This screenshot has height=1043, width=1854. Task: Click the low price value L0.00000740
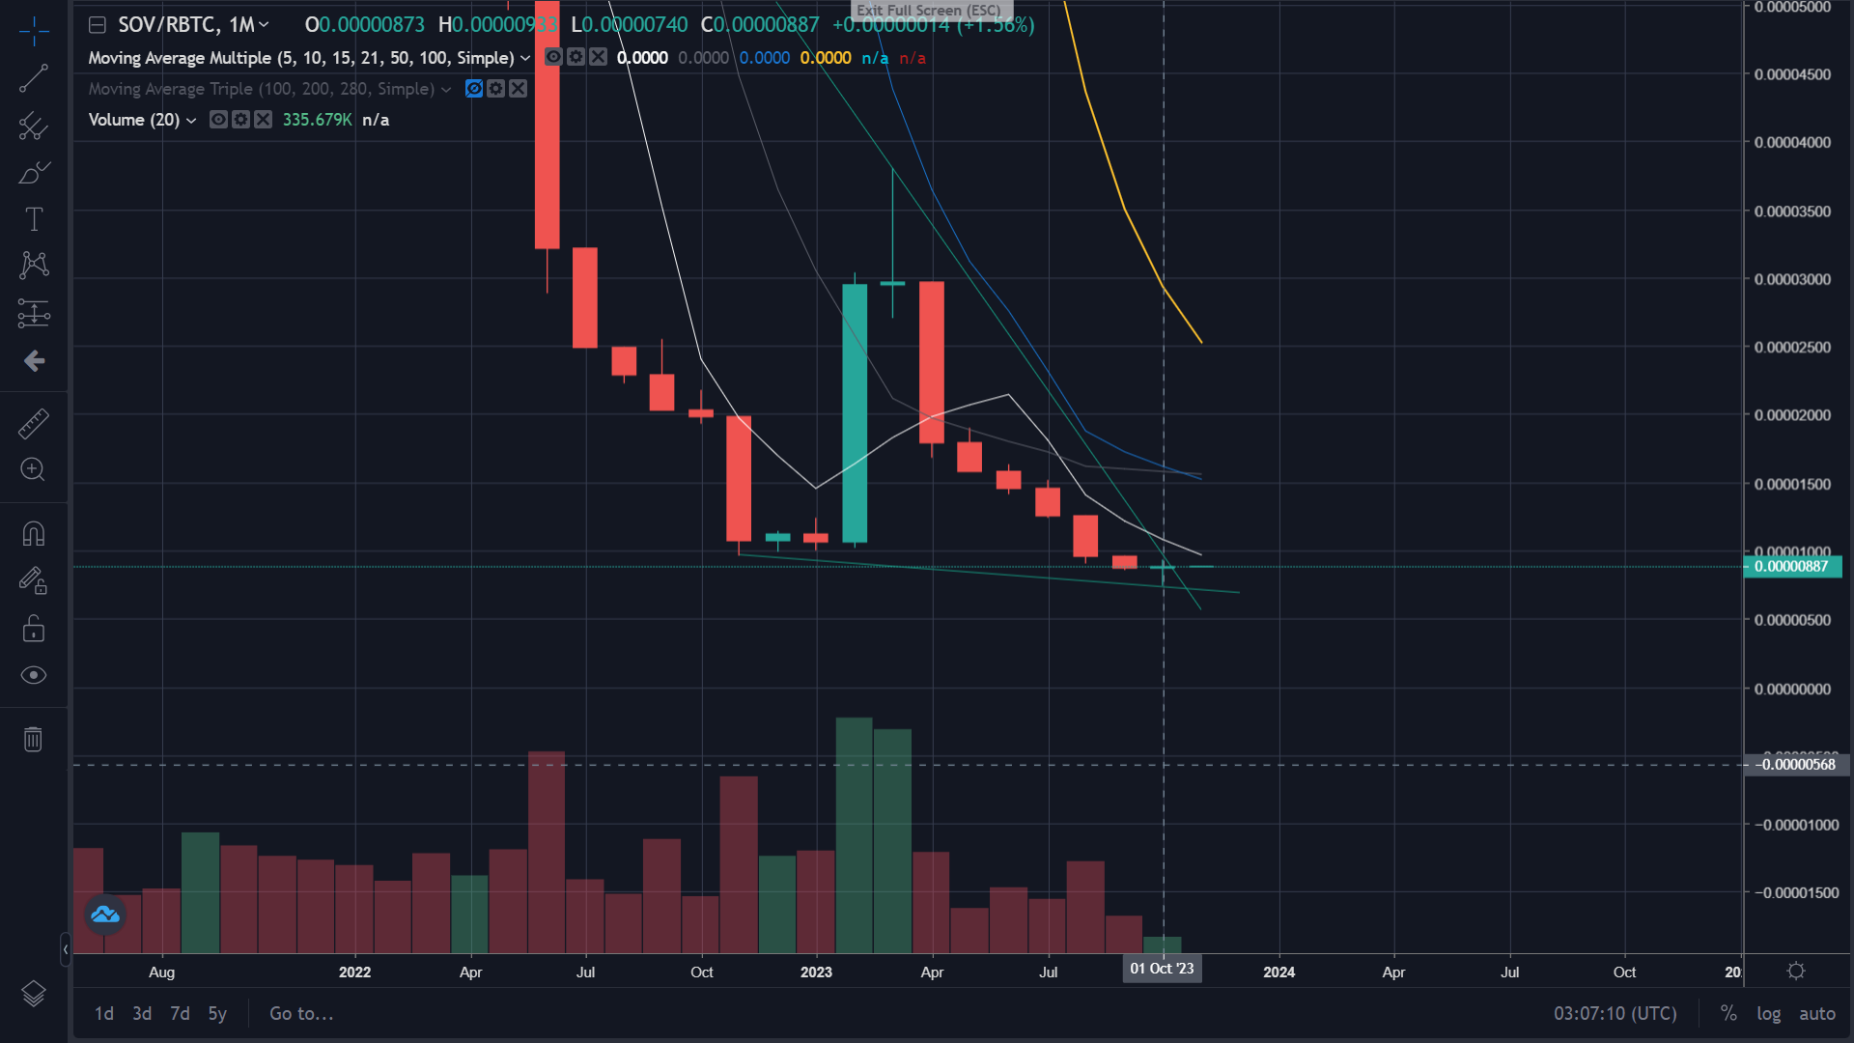[x=630, y=25]
